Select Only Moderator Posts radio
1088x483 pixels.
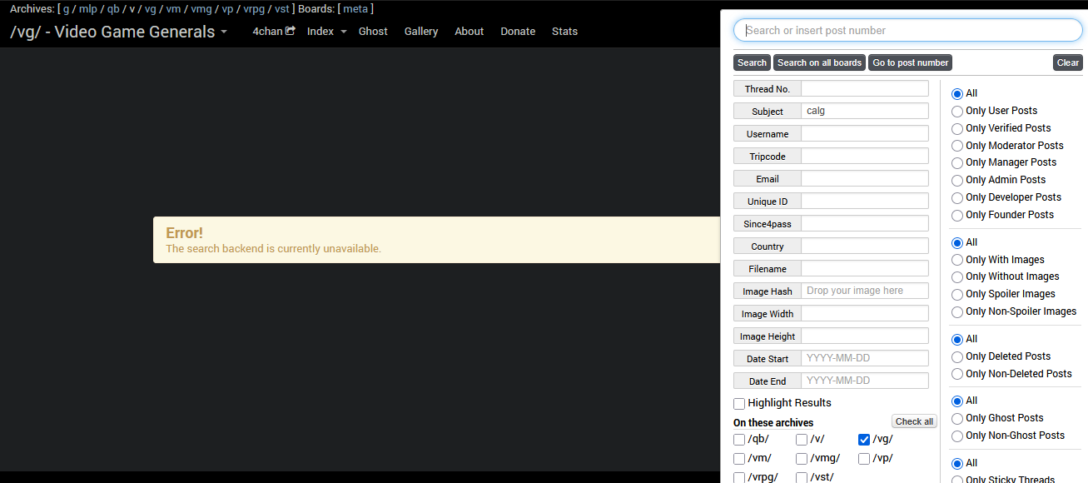(957, 146)
